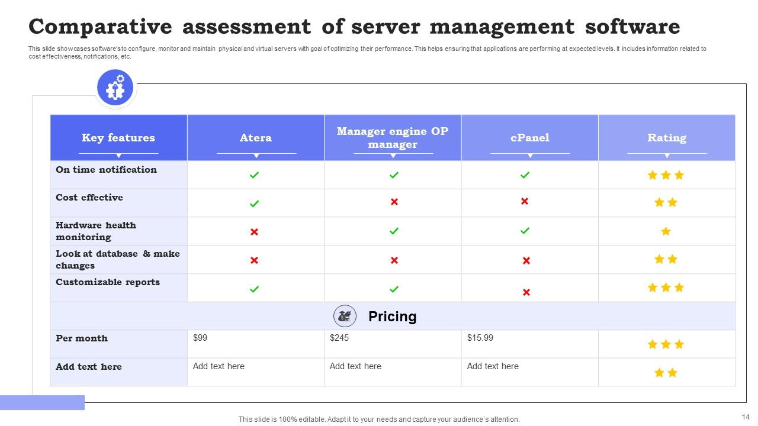Screen dimensions: 758x426
Task: Click the Add text here cell under Atera
Action: point(219,366)
